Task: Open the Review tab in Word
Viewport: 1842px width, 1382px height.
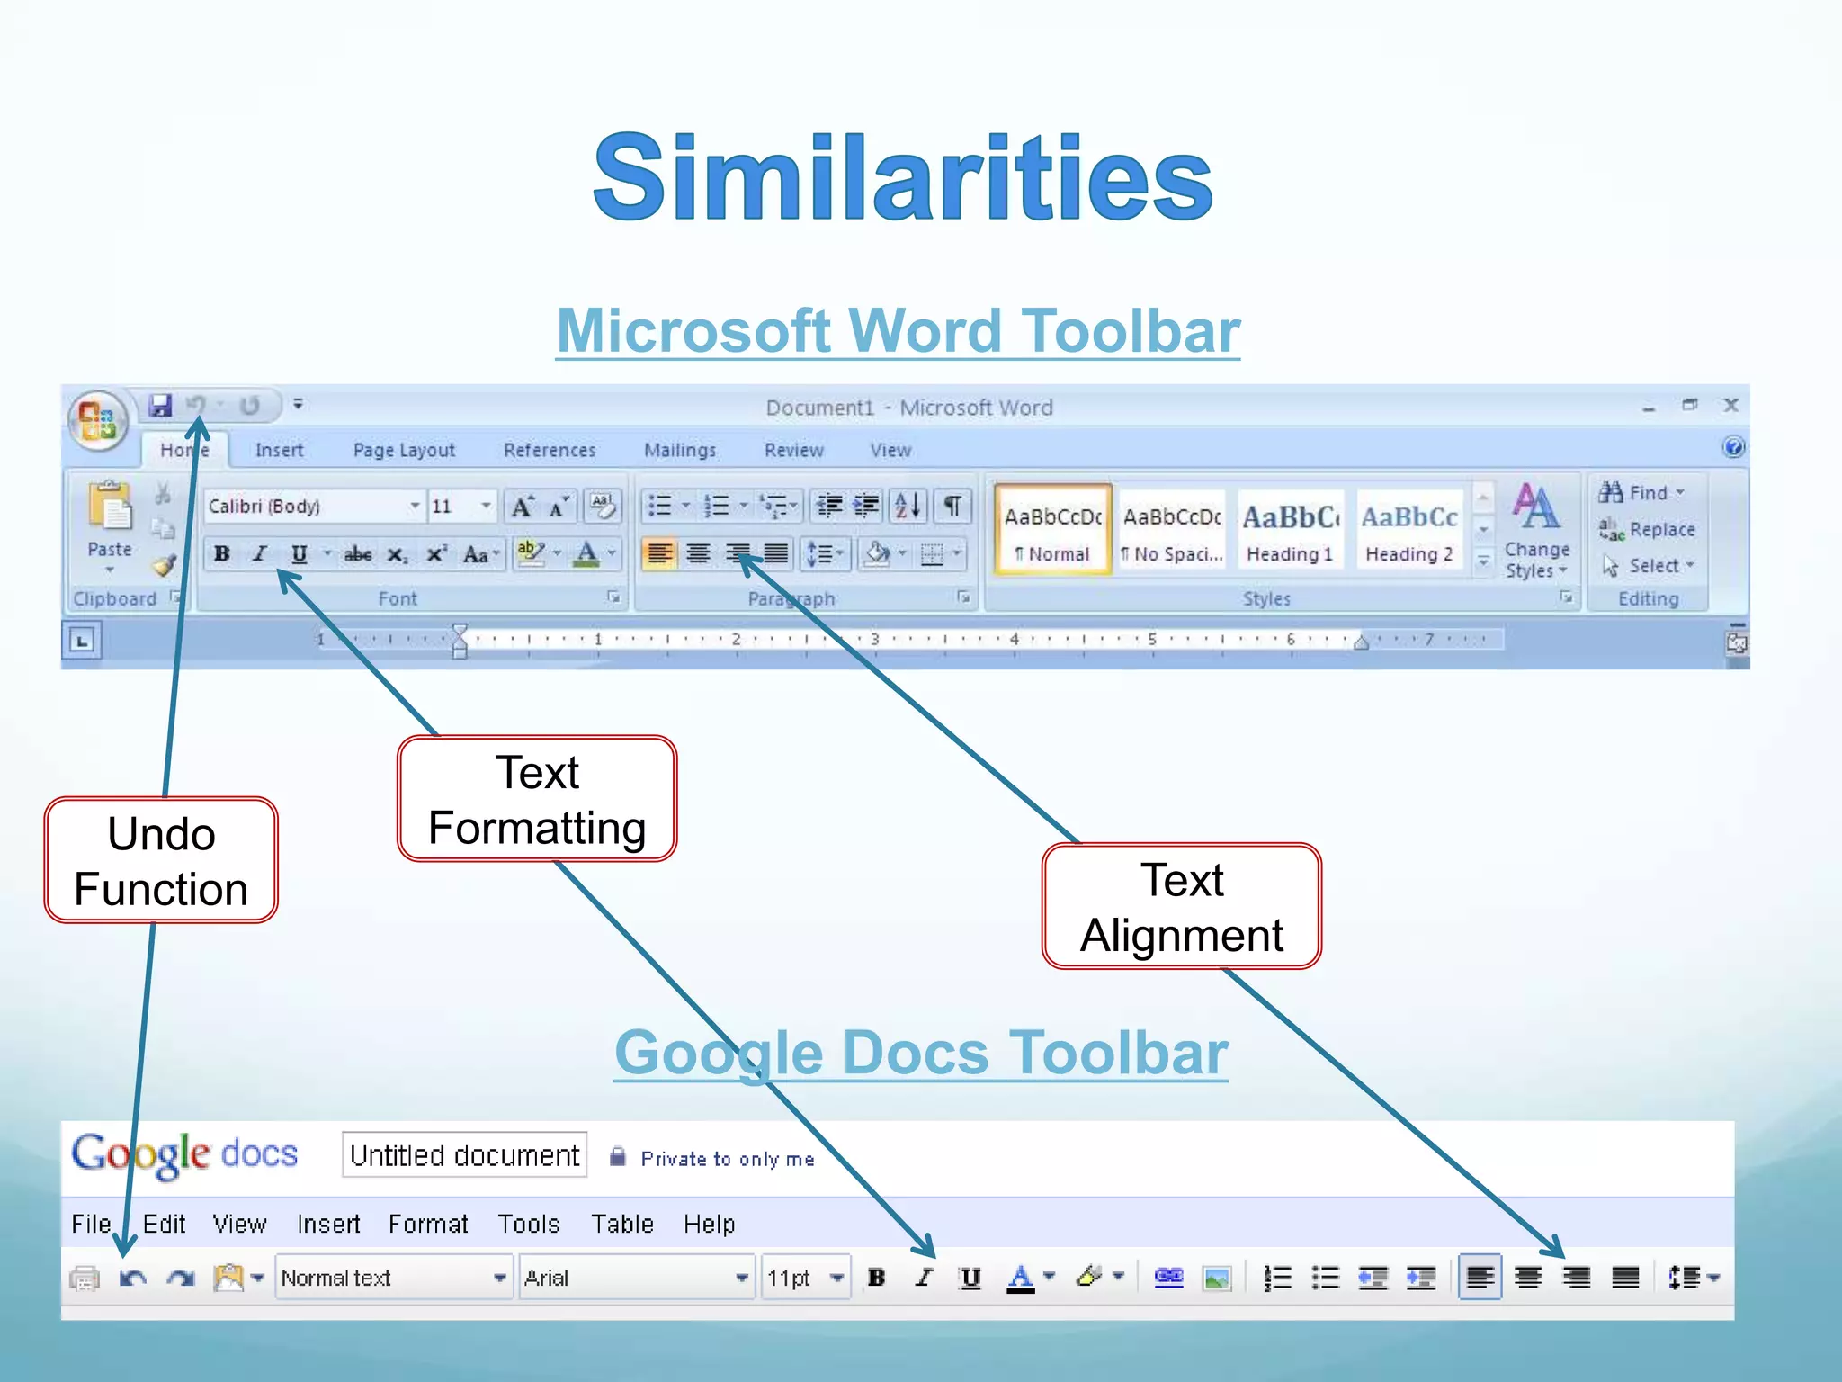Action: click(794, 450)
